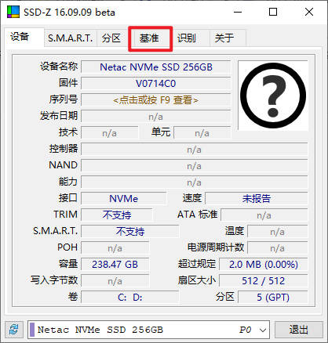
Task: Click the capacity field 238.47 GB
Action: 115,265
